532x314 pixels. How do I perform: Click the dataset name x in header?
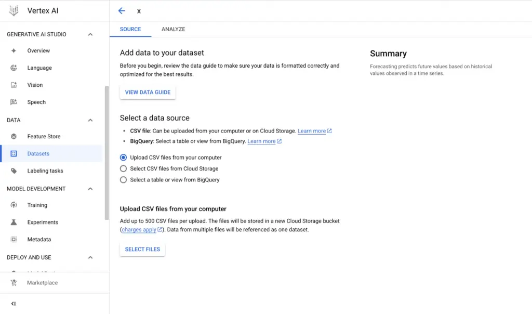[139, 11]
